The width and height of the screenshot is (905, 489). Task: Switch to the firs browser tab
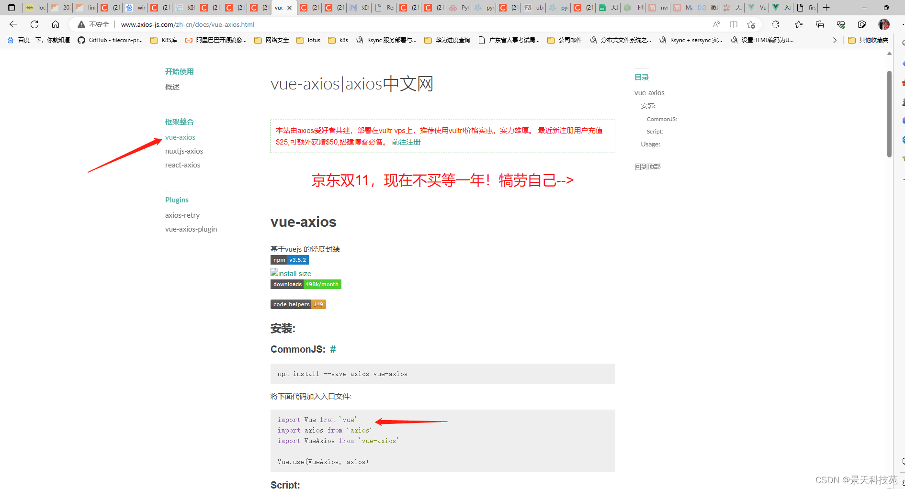point(806,8)
